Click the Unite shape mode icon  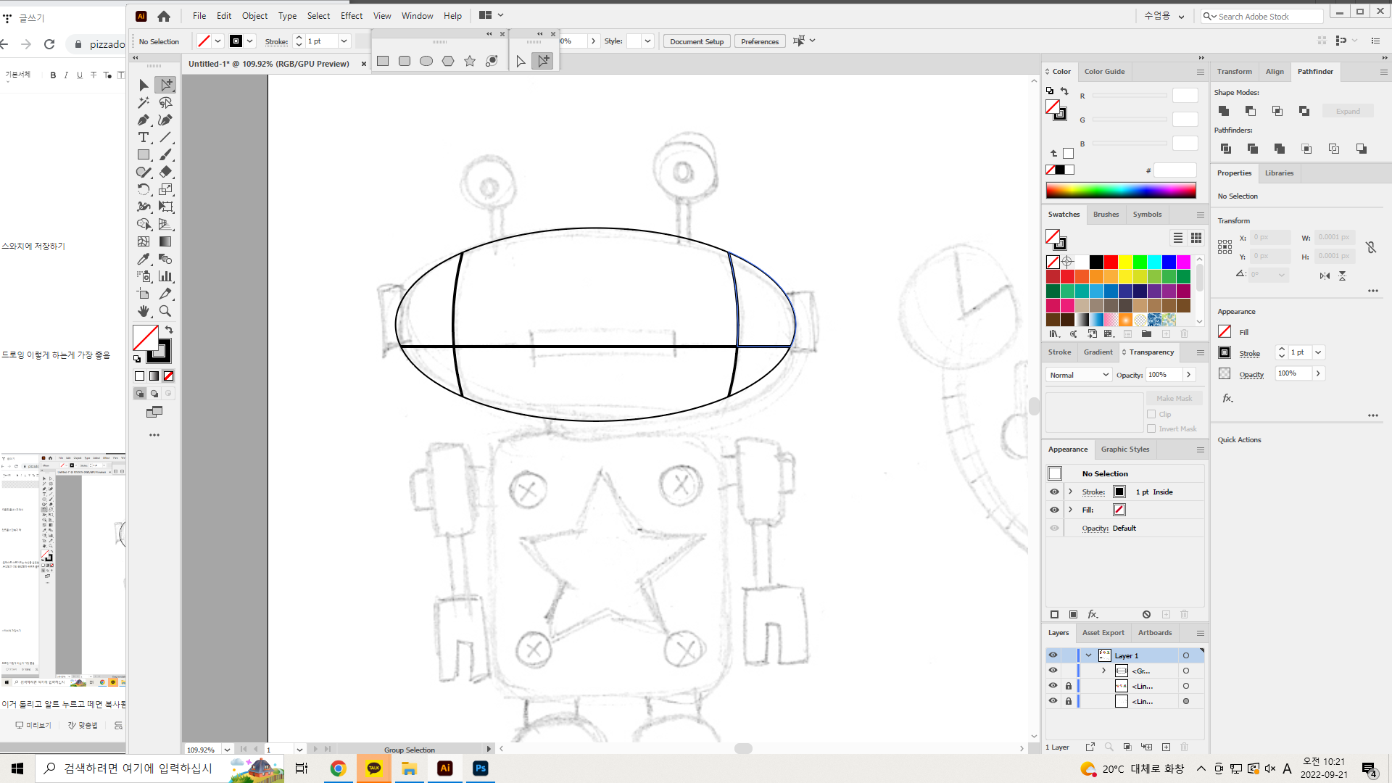coord(1224,111)
